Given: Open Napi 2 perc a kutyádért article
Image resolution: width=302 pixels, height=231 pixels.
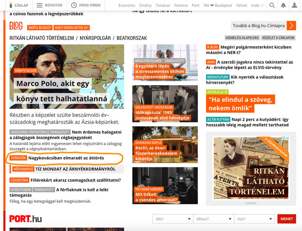Looking at the screenshot, I should point(247,122).
